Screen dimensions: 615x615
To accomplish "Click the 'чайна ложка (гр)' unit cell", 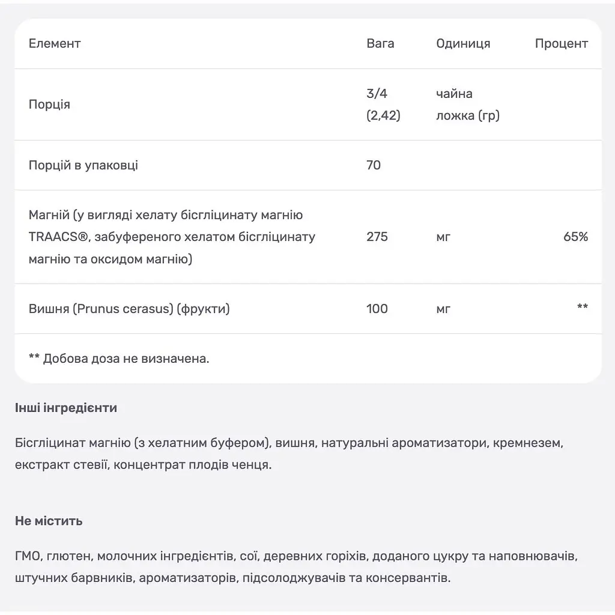I will tap(467, 105).
